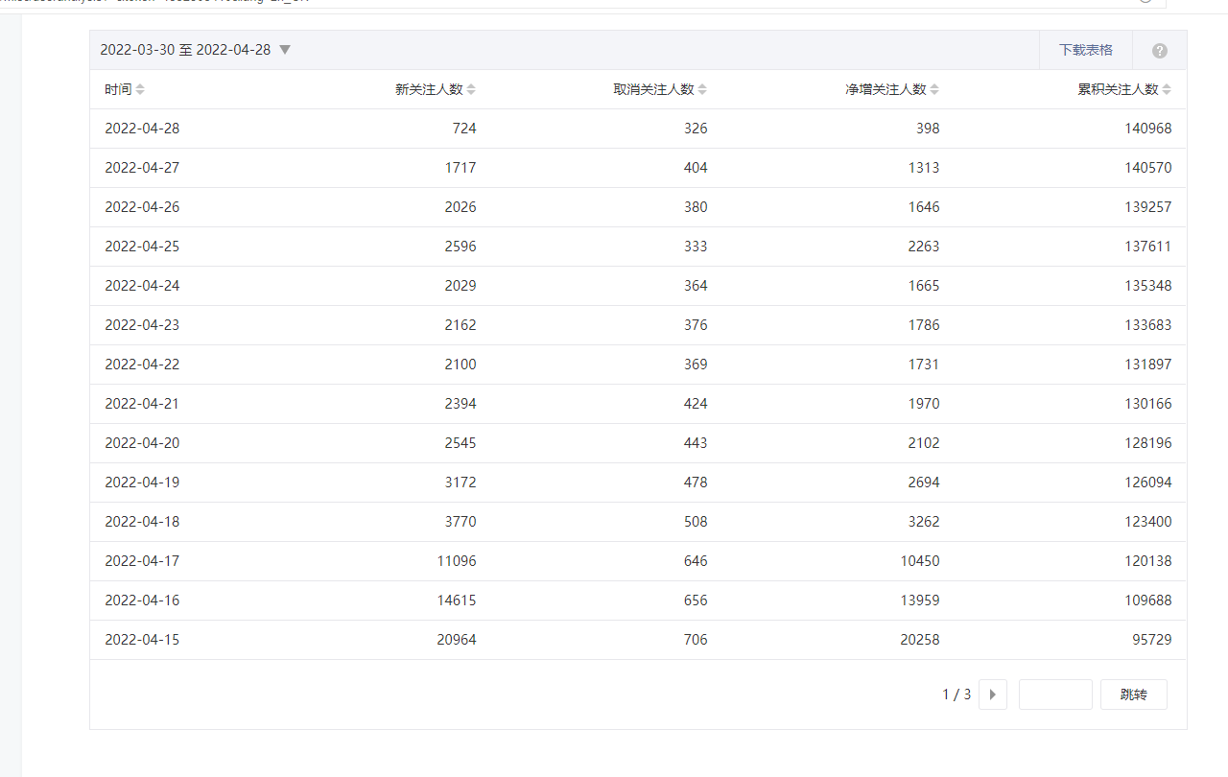Sort by 累积关注人数 column arrows
1228x777 pixels.
pos(1167,89)
